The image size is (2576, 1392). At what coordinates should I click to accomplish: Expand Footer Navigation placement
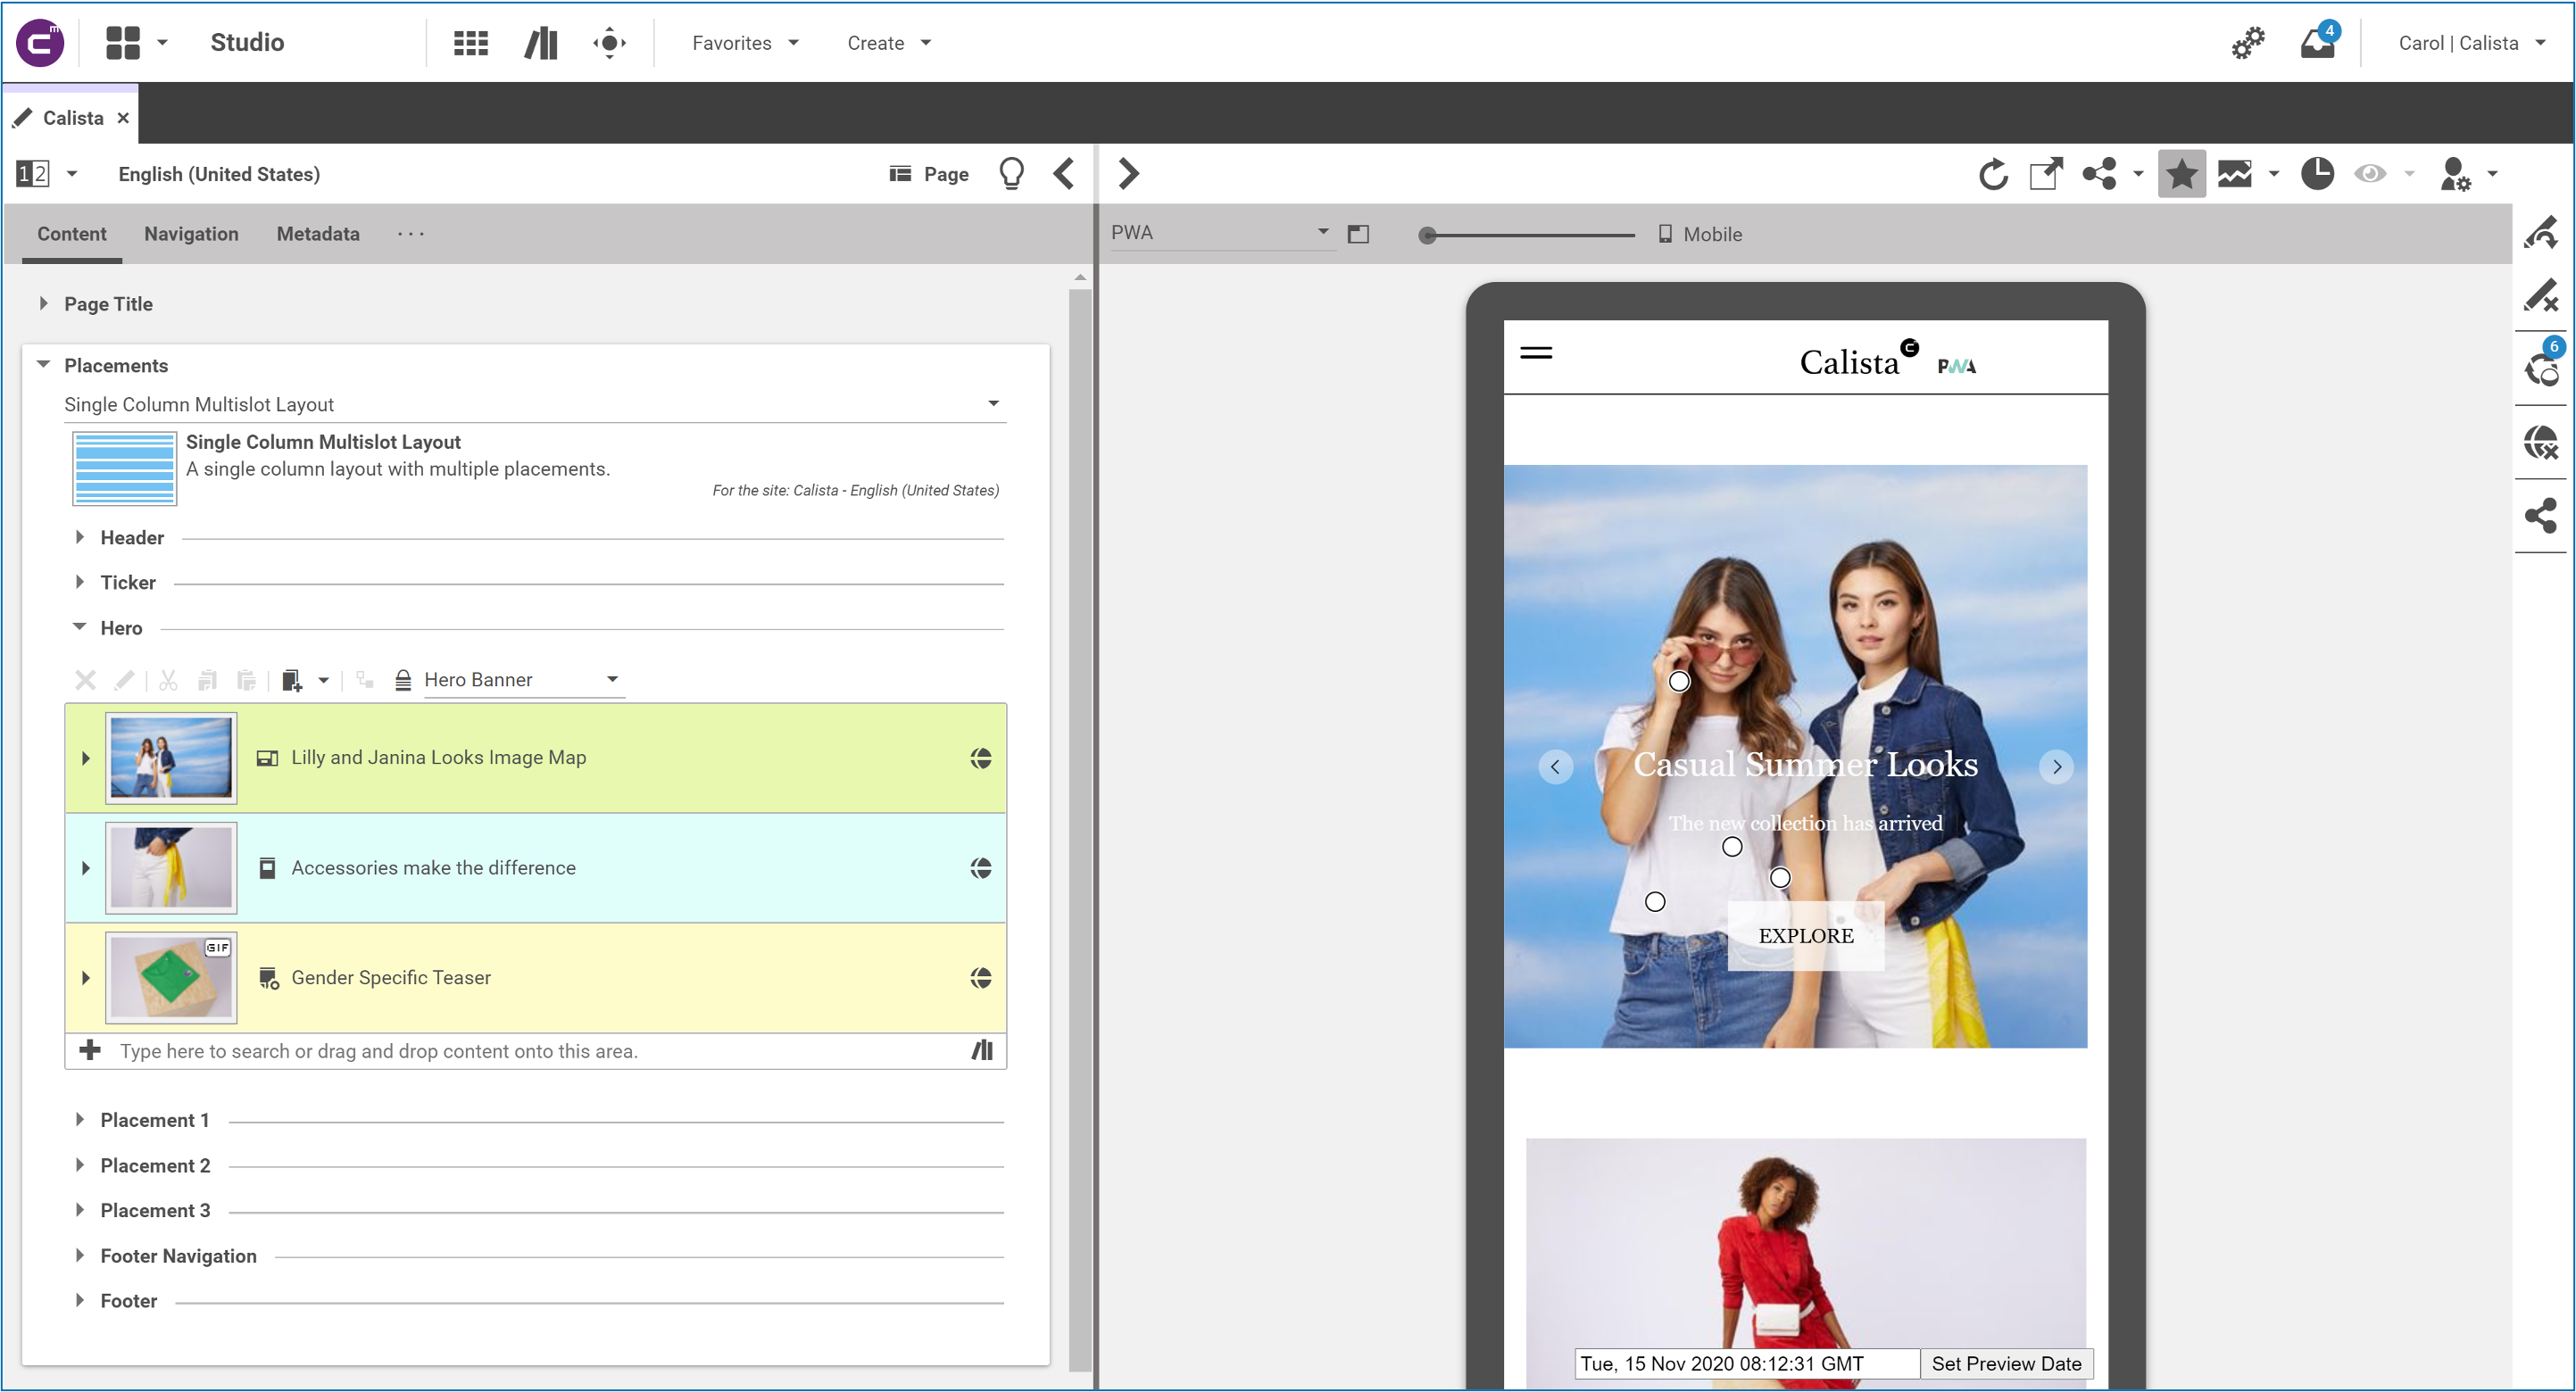coord(80,1255)
